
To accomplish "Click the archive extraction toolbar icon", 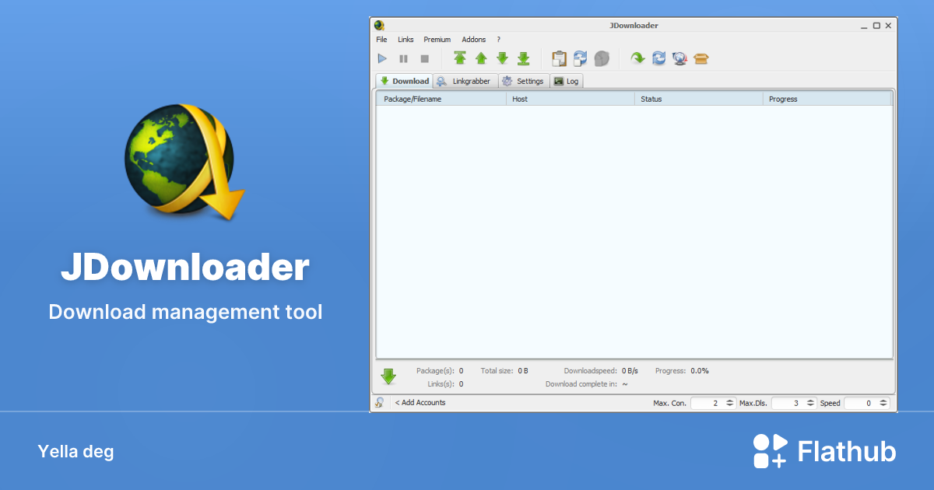I will 700,58.
